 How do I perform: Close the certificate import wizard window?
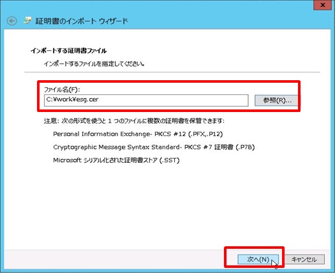[x=322, y=5]
